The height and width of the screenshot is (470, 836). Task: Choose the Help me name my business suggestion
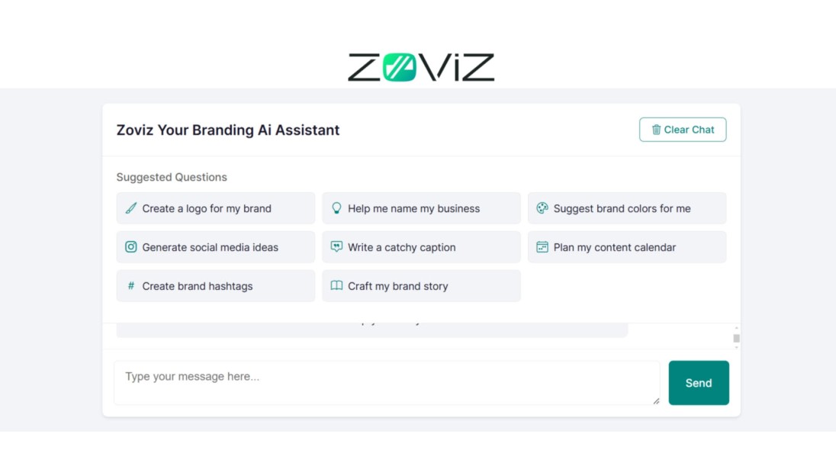tap(421, 208)
